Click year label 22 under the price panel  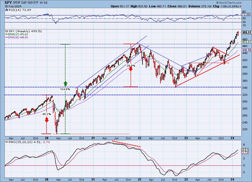pos(139,138)
